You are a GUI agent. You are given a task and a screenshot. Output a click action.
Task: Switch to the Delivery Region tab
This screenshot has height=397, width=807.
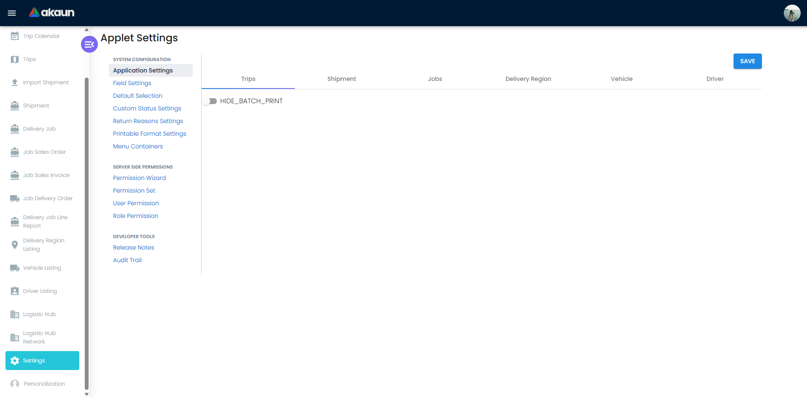pos(528,79)
